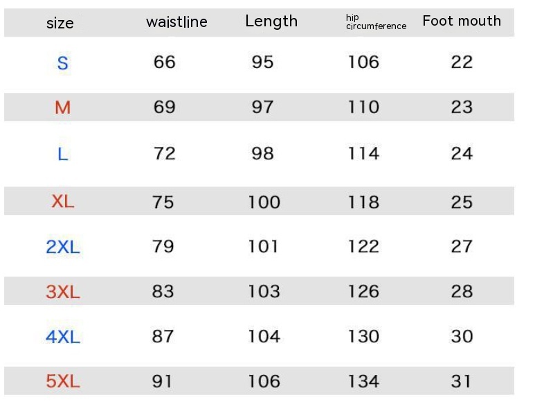The height and width of the screenshot is (411, 535).
Task: Select the red "5XL" size label
Action: click(63, 381)
